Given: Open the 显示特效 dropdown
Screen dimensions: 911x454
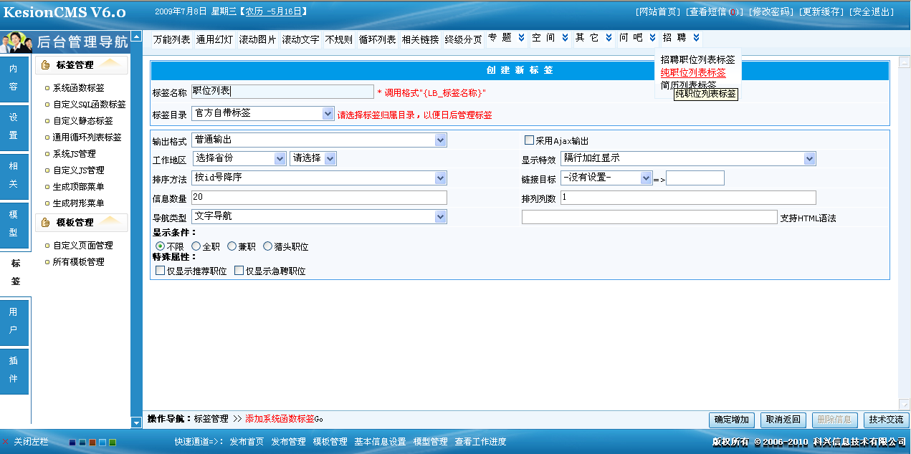Looking at the screenshot, I should coord(809,158).
